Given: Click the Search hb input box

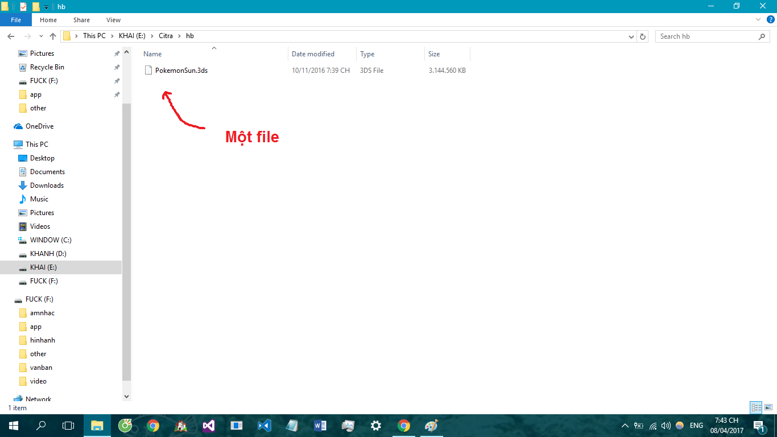Looking at the screenshot, I should tap(707, 36).
